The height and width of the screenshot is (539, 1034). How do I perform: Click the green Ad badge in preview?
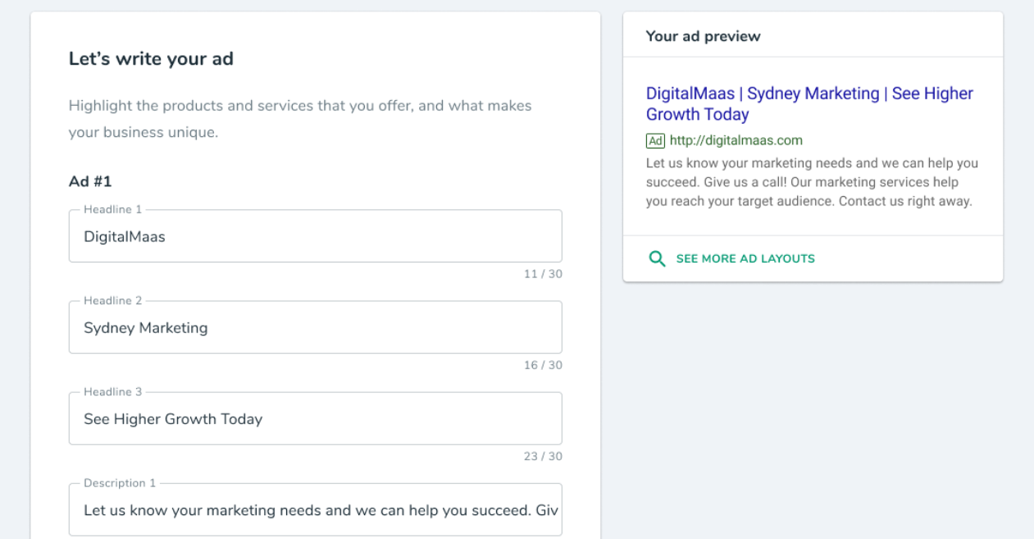point(655,140)
